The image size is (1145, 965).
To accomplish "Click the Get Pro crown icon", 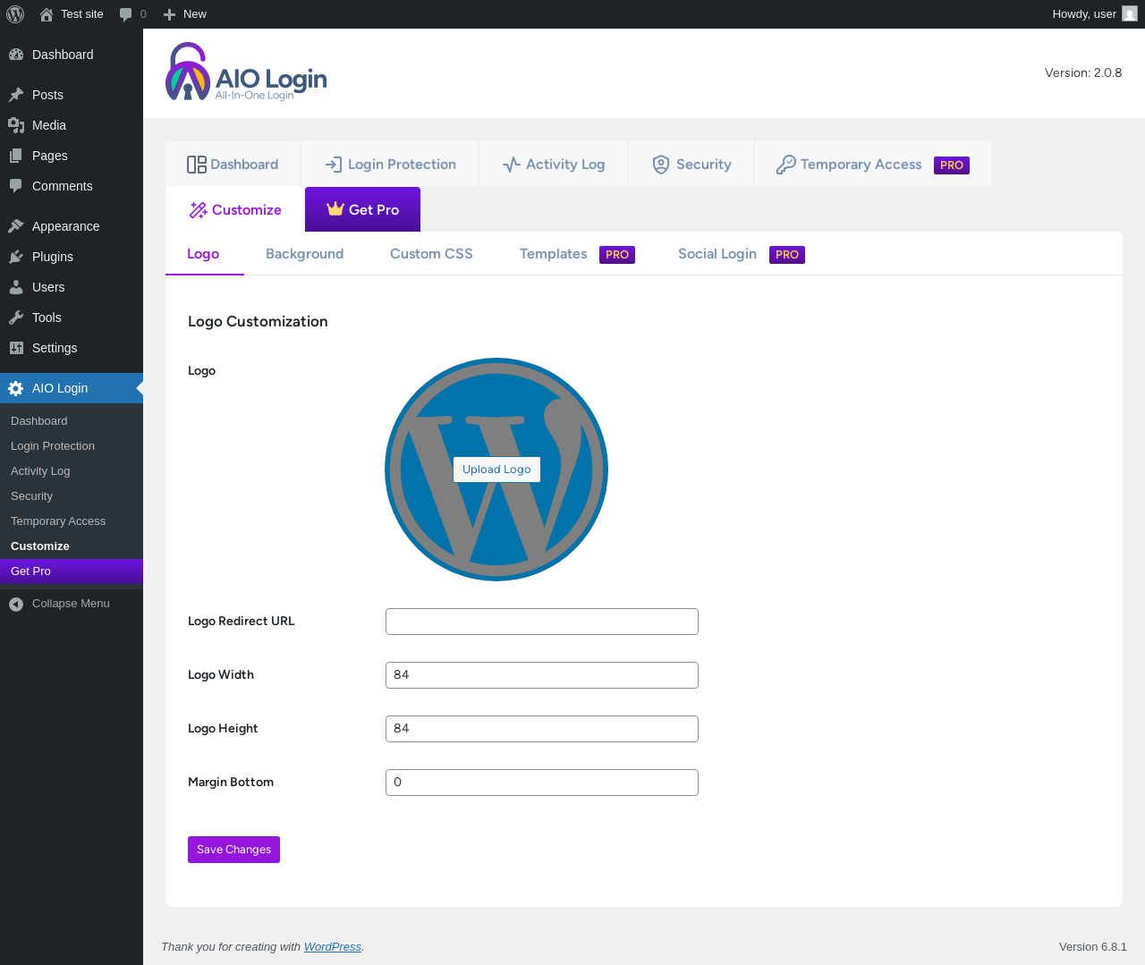I will pyautogui.click(x=335, y=208).
